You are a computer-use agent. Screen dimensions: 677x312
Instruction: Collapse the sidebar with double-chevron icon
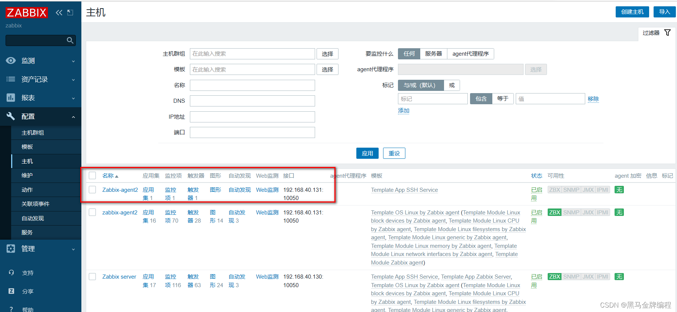coord(59,13)
